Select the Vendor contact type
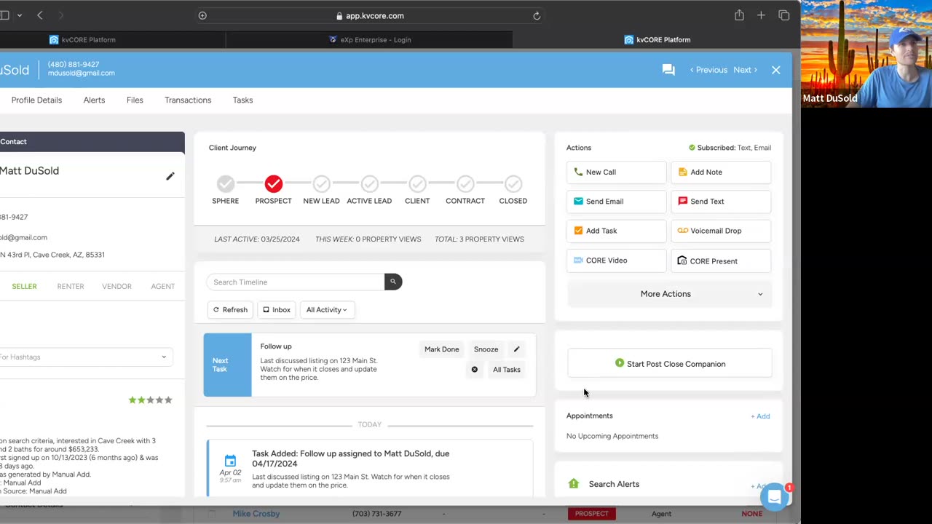 tap(116, 287)
